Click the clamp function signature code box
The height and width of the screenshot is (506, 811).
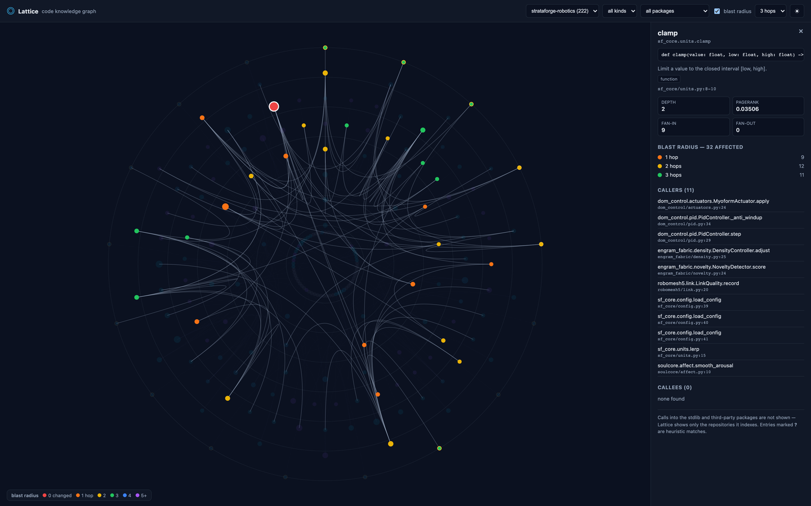(730, 55)
